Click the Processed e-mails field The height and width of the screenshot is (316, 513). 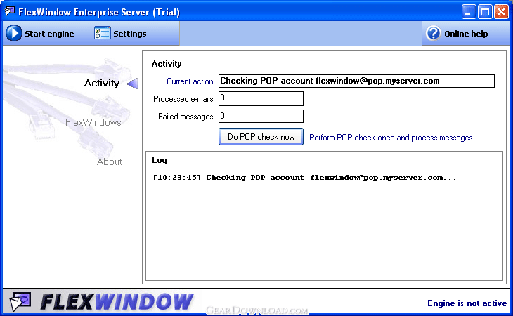261,98
